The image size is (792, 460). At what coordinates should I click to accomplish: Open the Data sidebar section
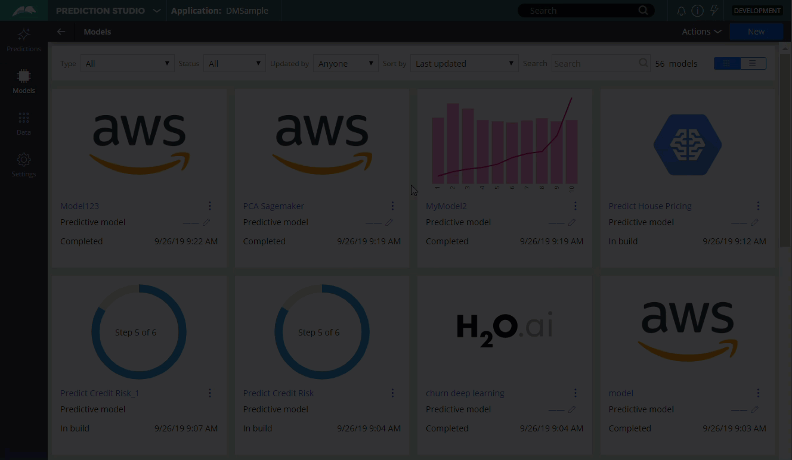[x=24, y=123]
